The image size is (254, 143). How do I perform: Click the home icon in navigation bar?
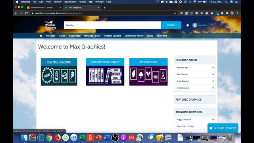[x=40, y=36]
